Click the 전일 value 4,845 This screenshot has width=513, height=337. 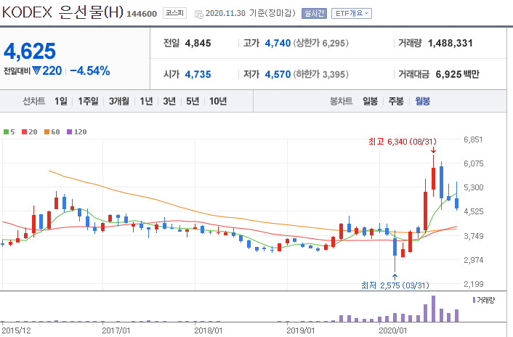pyautogui.click(x=198, y=43)
